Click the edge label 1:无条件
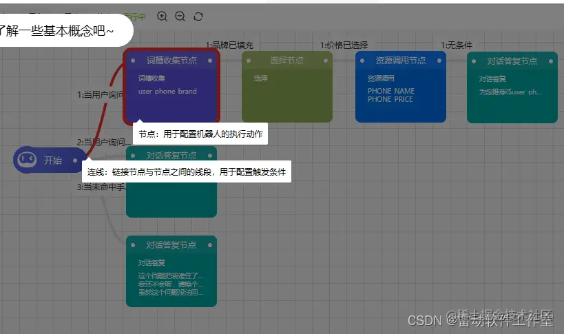Image resolution: width=564 pixels, height=334 pixels. (457, 45)
